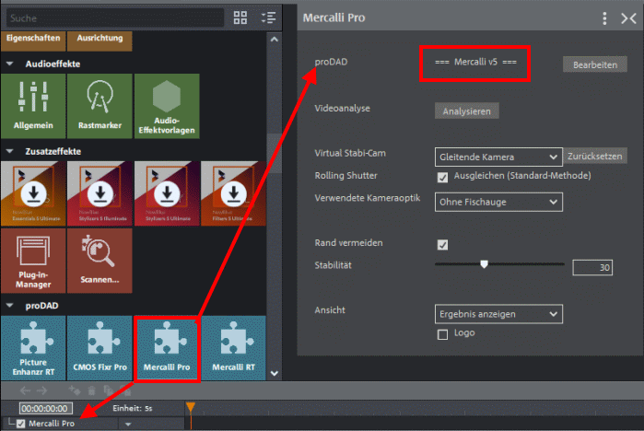Screen dimensions: 644x431
Task: Click the delete keyframe trash icon
Action: pos(91,390)
